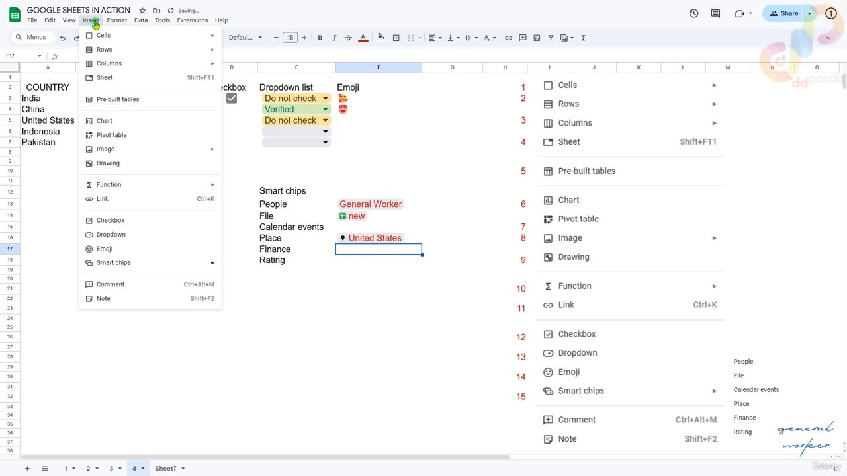Expand the Smart chips submenu
Image resolution: width=847 pixels, height=476 pixels.
point(150,263)
